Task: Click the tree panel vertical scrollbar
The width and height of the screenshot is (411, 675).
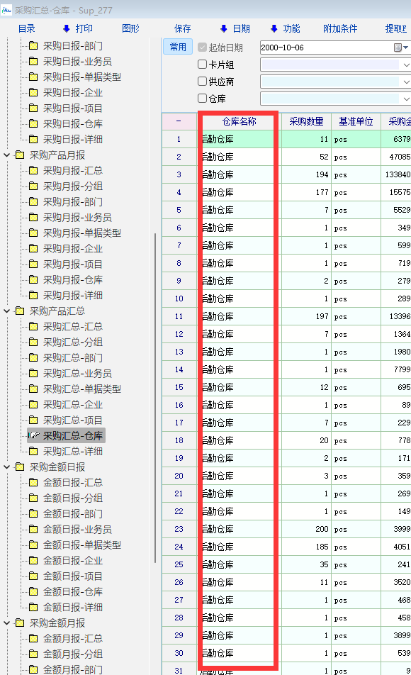Action: click(x=155, y=398)
